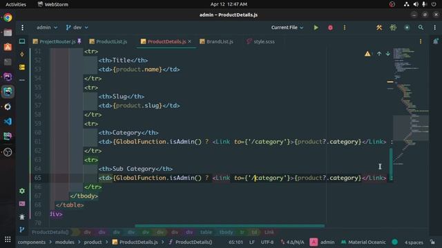Switch to BrandList.js tab

point(216,41)
